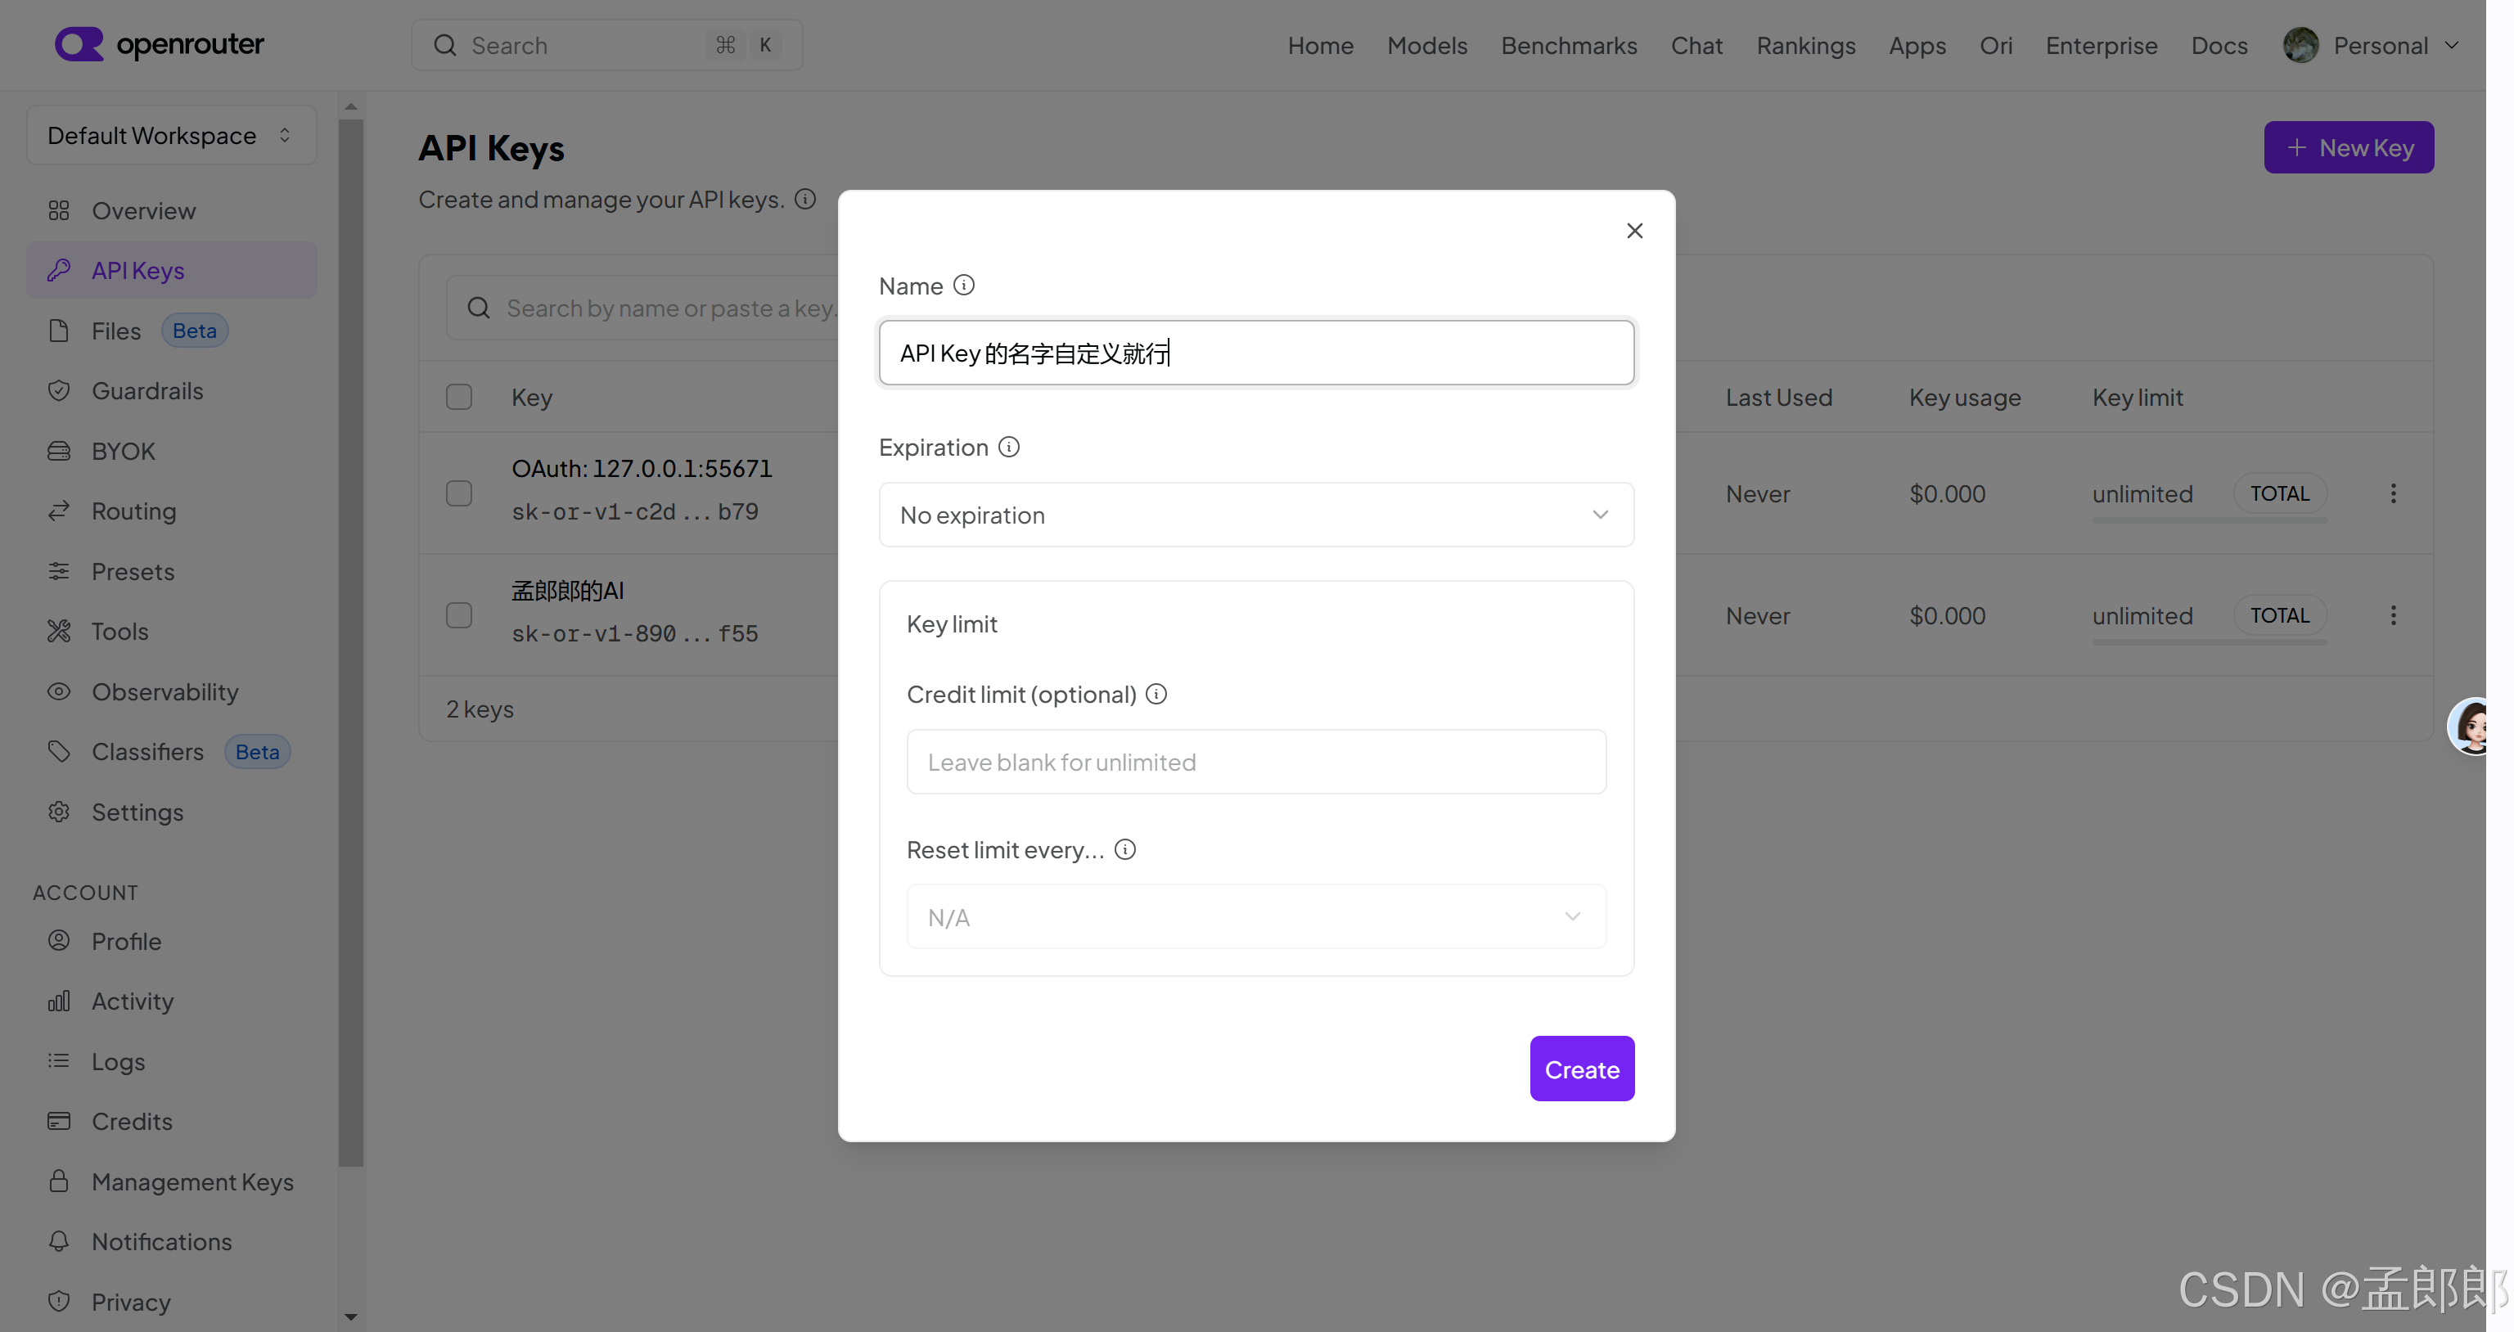
Task: Open Docs in top navigation
Action: tap(2219, 45)
